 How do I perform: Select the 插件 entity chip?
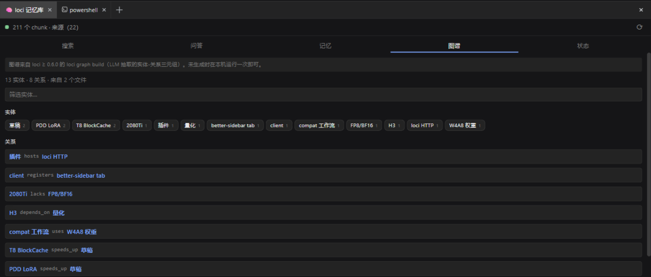[166, 125]
